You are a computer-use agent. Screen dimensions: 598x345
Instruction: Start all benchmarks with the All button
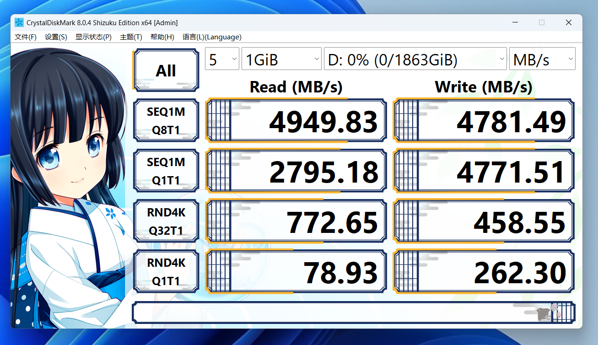(x=166, y=70)
